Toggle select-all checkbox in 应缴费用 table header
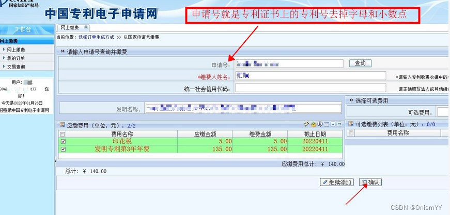 (x=63, y=134)
